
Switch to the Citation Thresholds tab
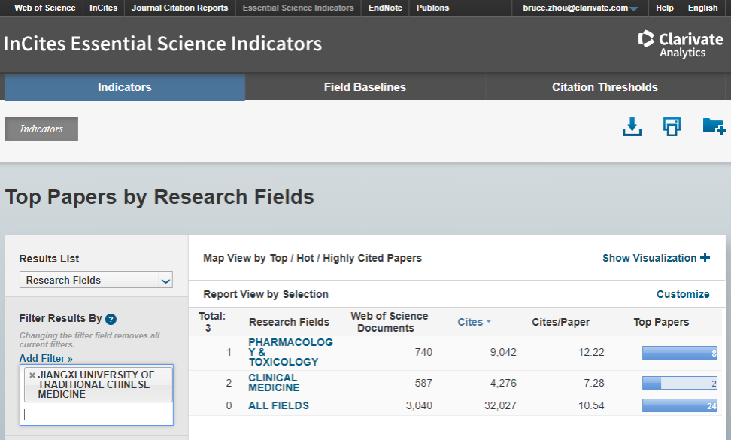605,87
